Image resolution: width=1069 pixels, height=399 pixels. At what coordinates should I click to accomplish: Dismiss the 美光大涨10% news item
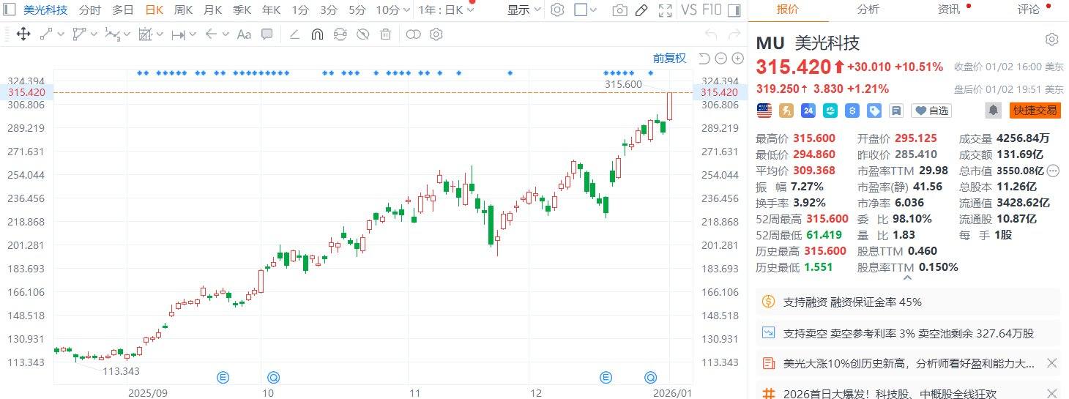(x=1051, y=363)
